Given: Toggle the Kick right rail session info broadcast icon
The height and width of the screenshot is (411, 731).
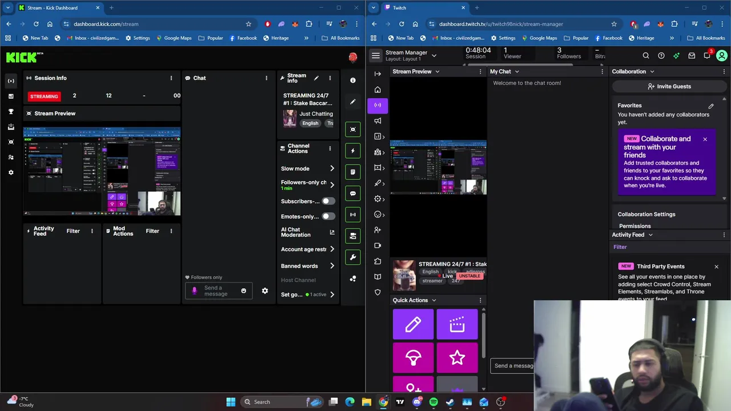Looking at the screenshot, I should pyautogui.click(x=353, y=215).
